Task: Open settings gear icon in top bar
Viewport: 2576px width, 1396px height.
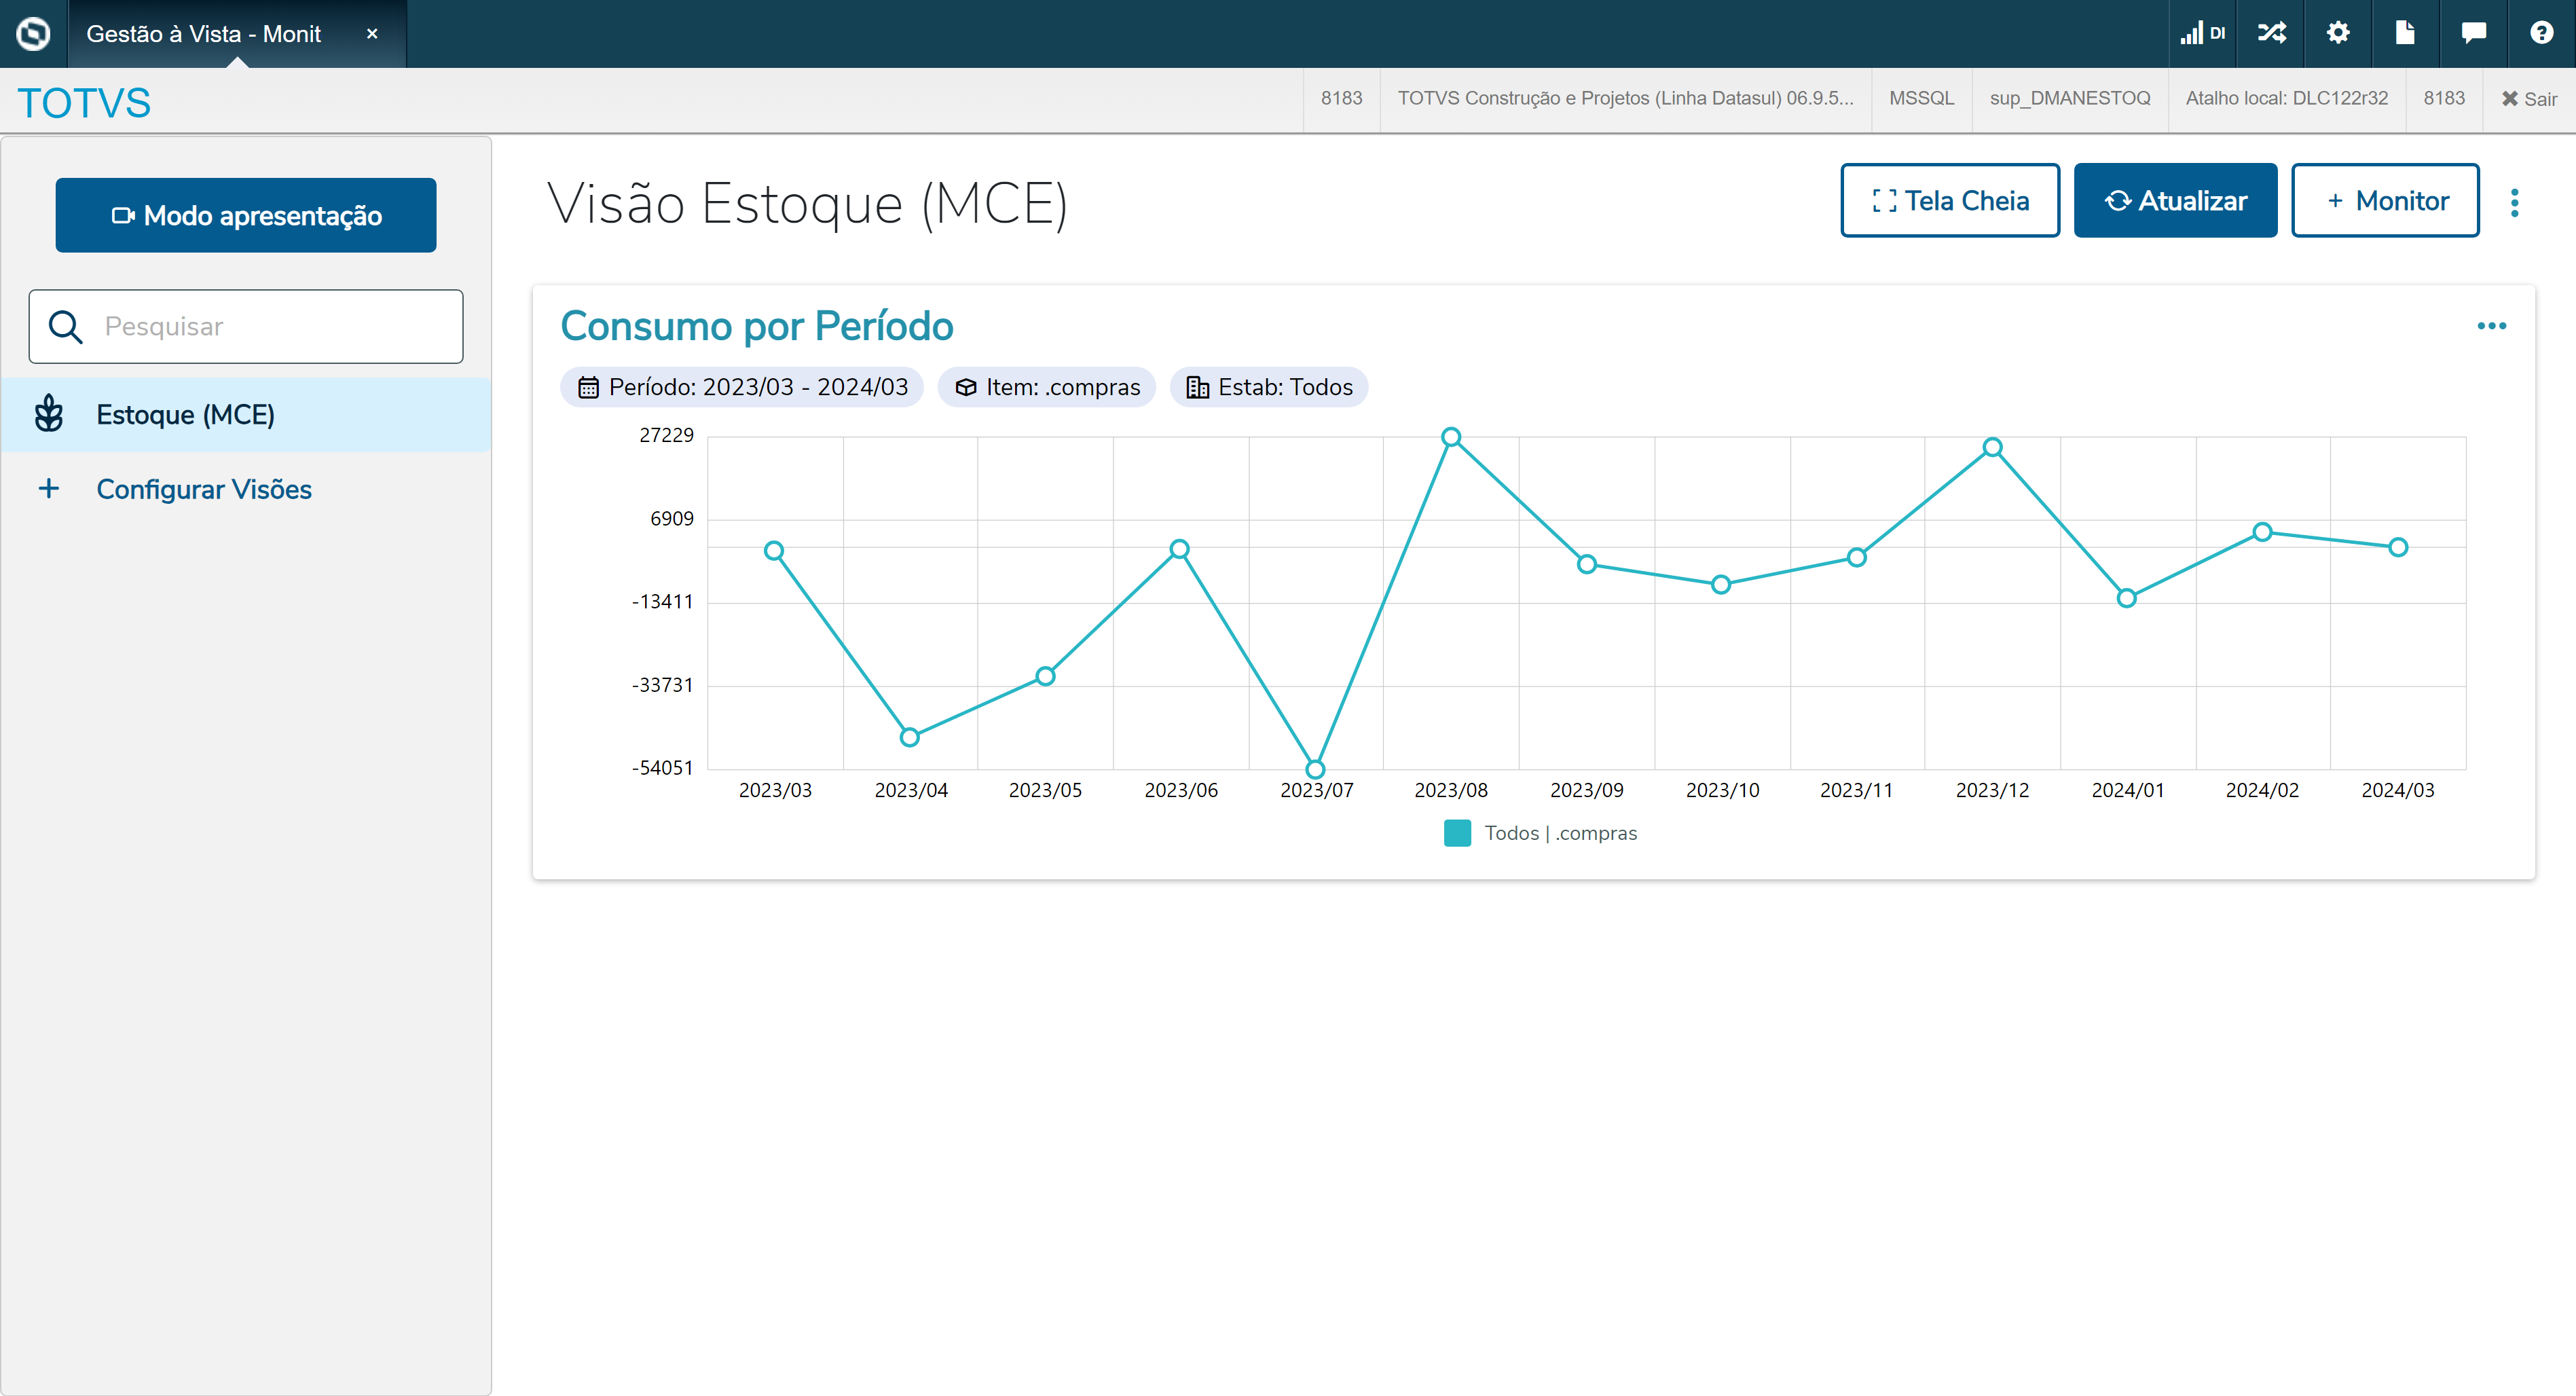Action: (x=2338, y=33)
